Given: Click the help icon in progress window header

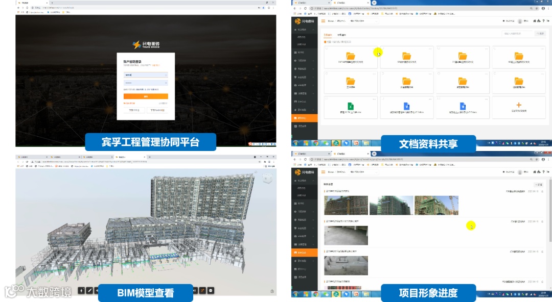Looking at the screenshot, I should tap(543, 172).
